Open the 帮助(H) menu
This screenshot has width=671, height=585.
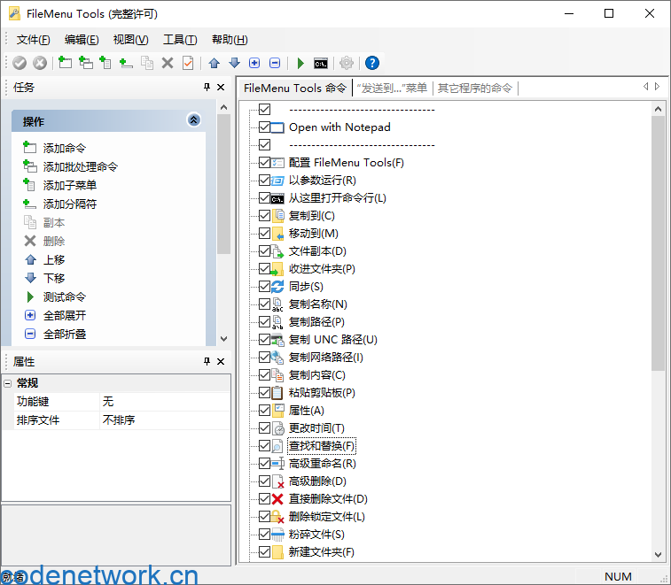click(x=230, y=40)
